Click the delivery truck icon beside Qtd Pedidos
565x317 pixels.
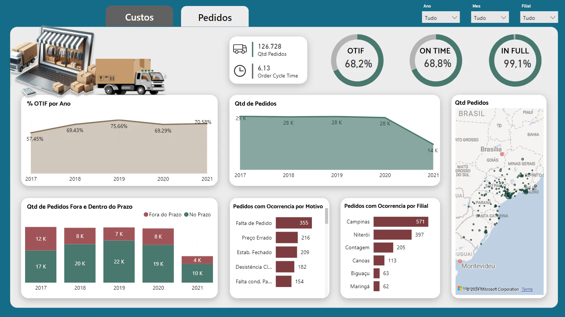pyautogui.click(x=240, y=49)
